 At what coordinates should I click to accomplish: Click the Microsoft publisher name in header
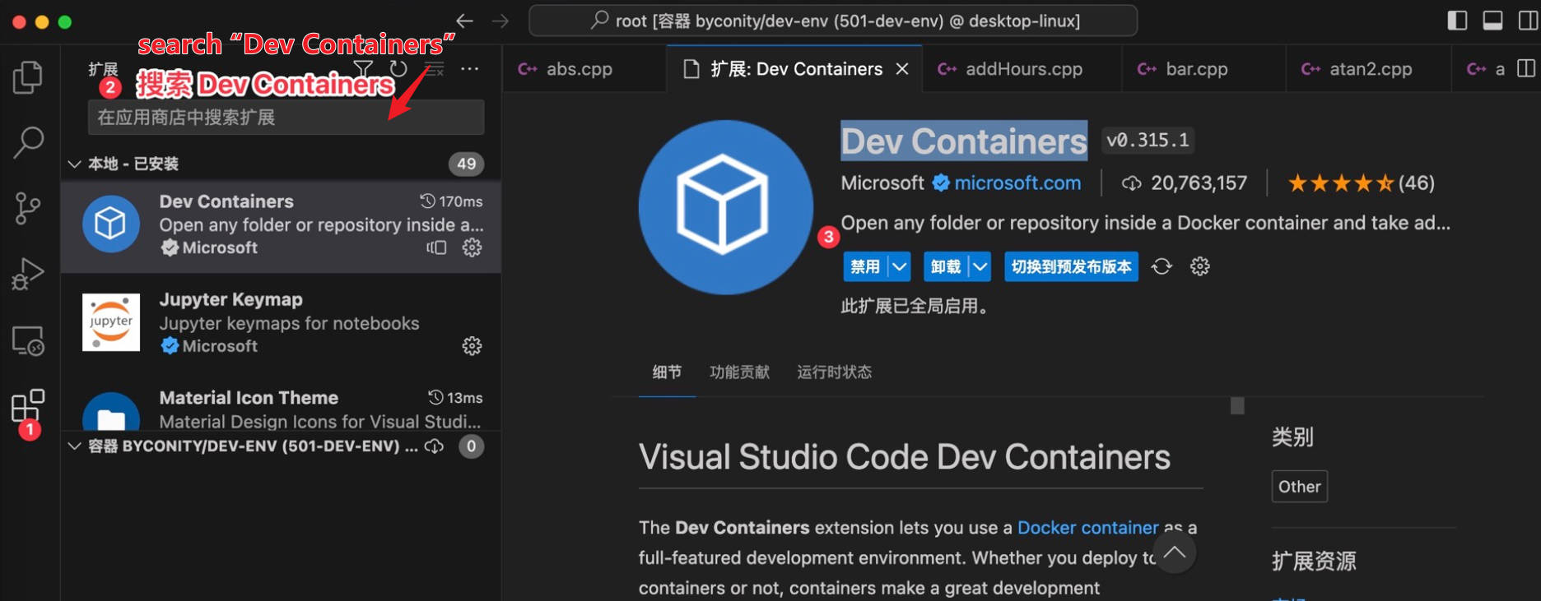click(882, 183)
